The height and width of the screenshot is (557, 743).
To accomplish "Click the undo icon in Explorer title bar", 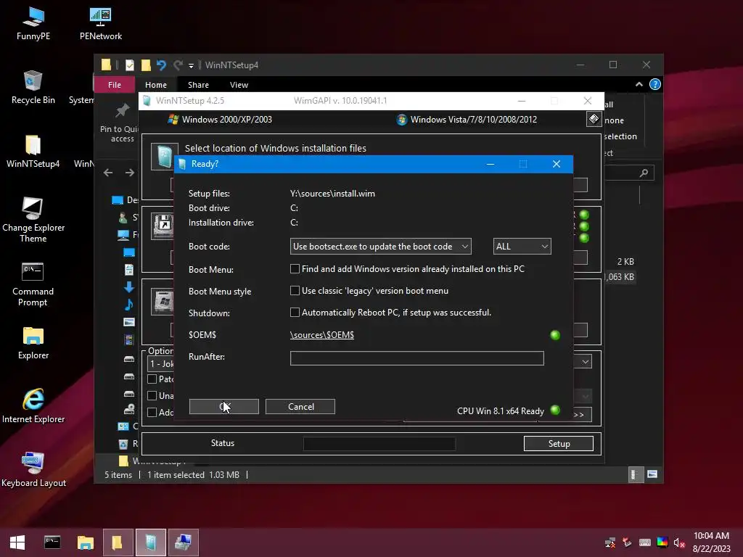I will (x=161, y=65).
